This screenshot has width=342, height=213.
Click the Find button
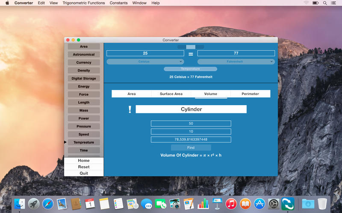click(191, 147)
